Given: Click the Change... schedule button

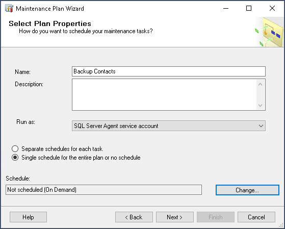Looking at the screenshot, I should pos(247,190).
